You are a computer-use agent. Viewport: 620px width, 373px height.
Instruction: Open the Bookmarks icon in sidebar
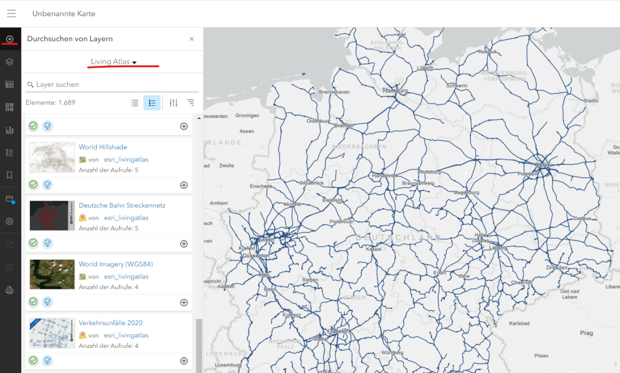coord(10,175)
